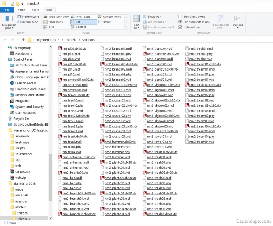This screenshot has height=226, width=273.
Task: Toggle the Details pane
Action: (27, 22)
